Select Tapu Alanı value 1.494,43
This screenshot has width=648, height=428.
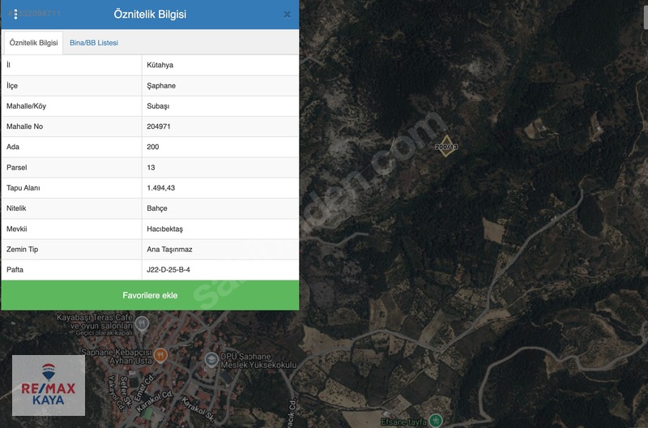click(220, 188)
